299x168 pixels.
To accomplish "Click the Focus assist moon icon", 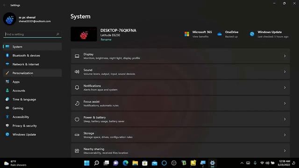I will 77,103.
